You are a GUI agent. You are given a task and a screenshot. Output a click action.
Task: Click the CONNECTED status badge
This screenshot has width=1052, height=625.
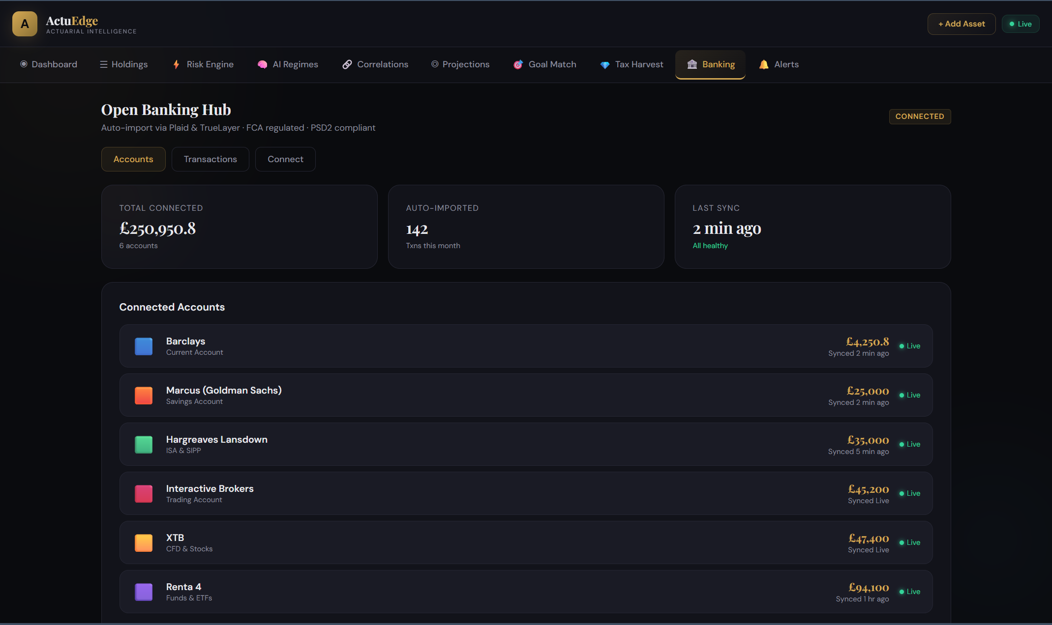919,116
